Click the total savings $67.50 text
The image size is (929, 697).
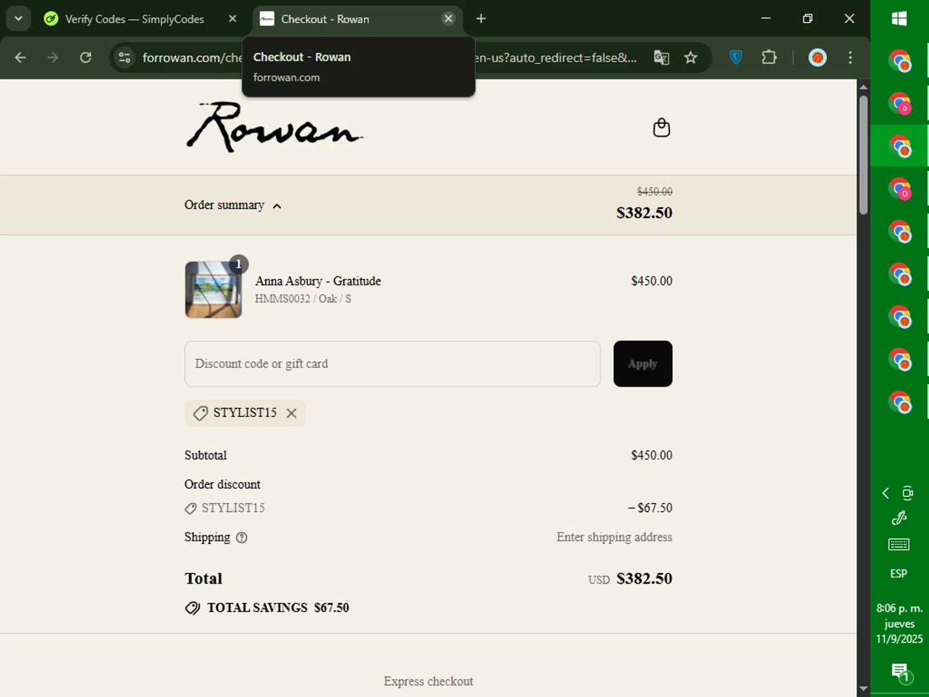click(x=278, y=608)
